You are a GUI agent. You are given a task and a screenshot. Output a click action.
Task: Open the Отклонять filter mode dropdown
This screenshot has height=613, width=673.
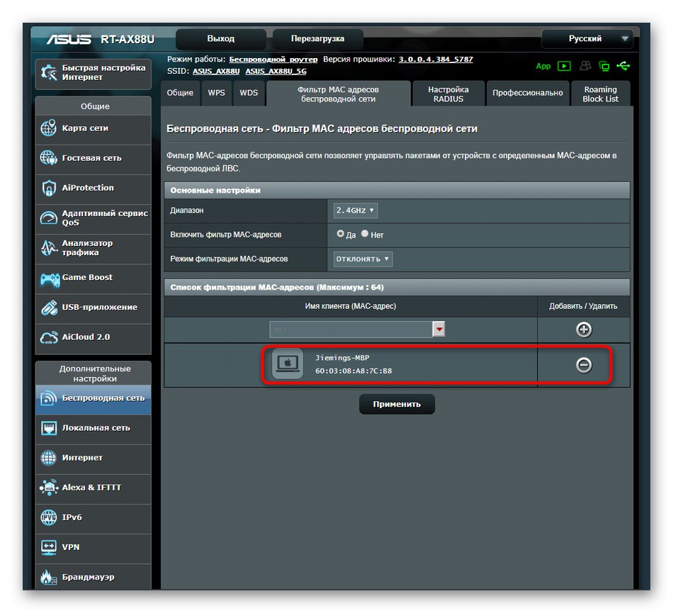363,259
